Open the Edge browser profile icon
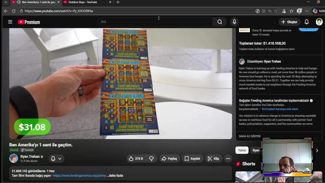 pyautogui.click(x=299, y=11)
